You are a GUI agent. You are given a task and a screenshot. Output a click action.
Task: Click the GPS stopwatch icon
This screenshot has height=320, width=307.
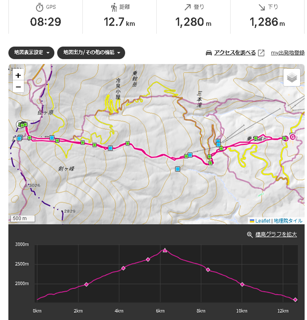point(39,7)
